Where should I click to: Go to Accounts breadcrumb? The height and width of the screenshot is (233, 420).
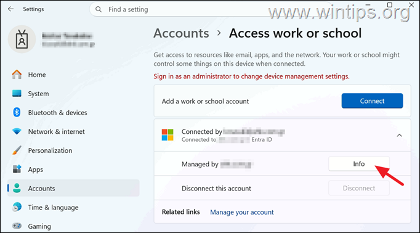pyautogui.click(x=181, y=33)
